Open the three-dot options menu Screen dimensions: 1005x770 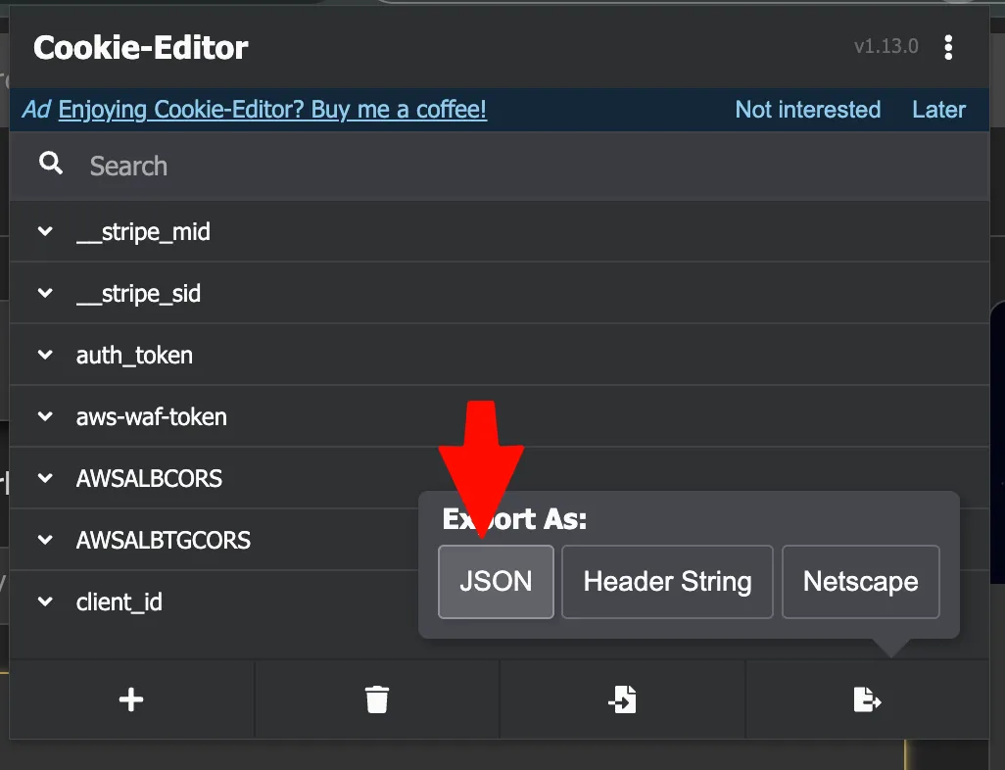[948, 47]
